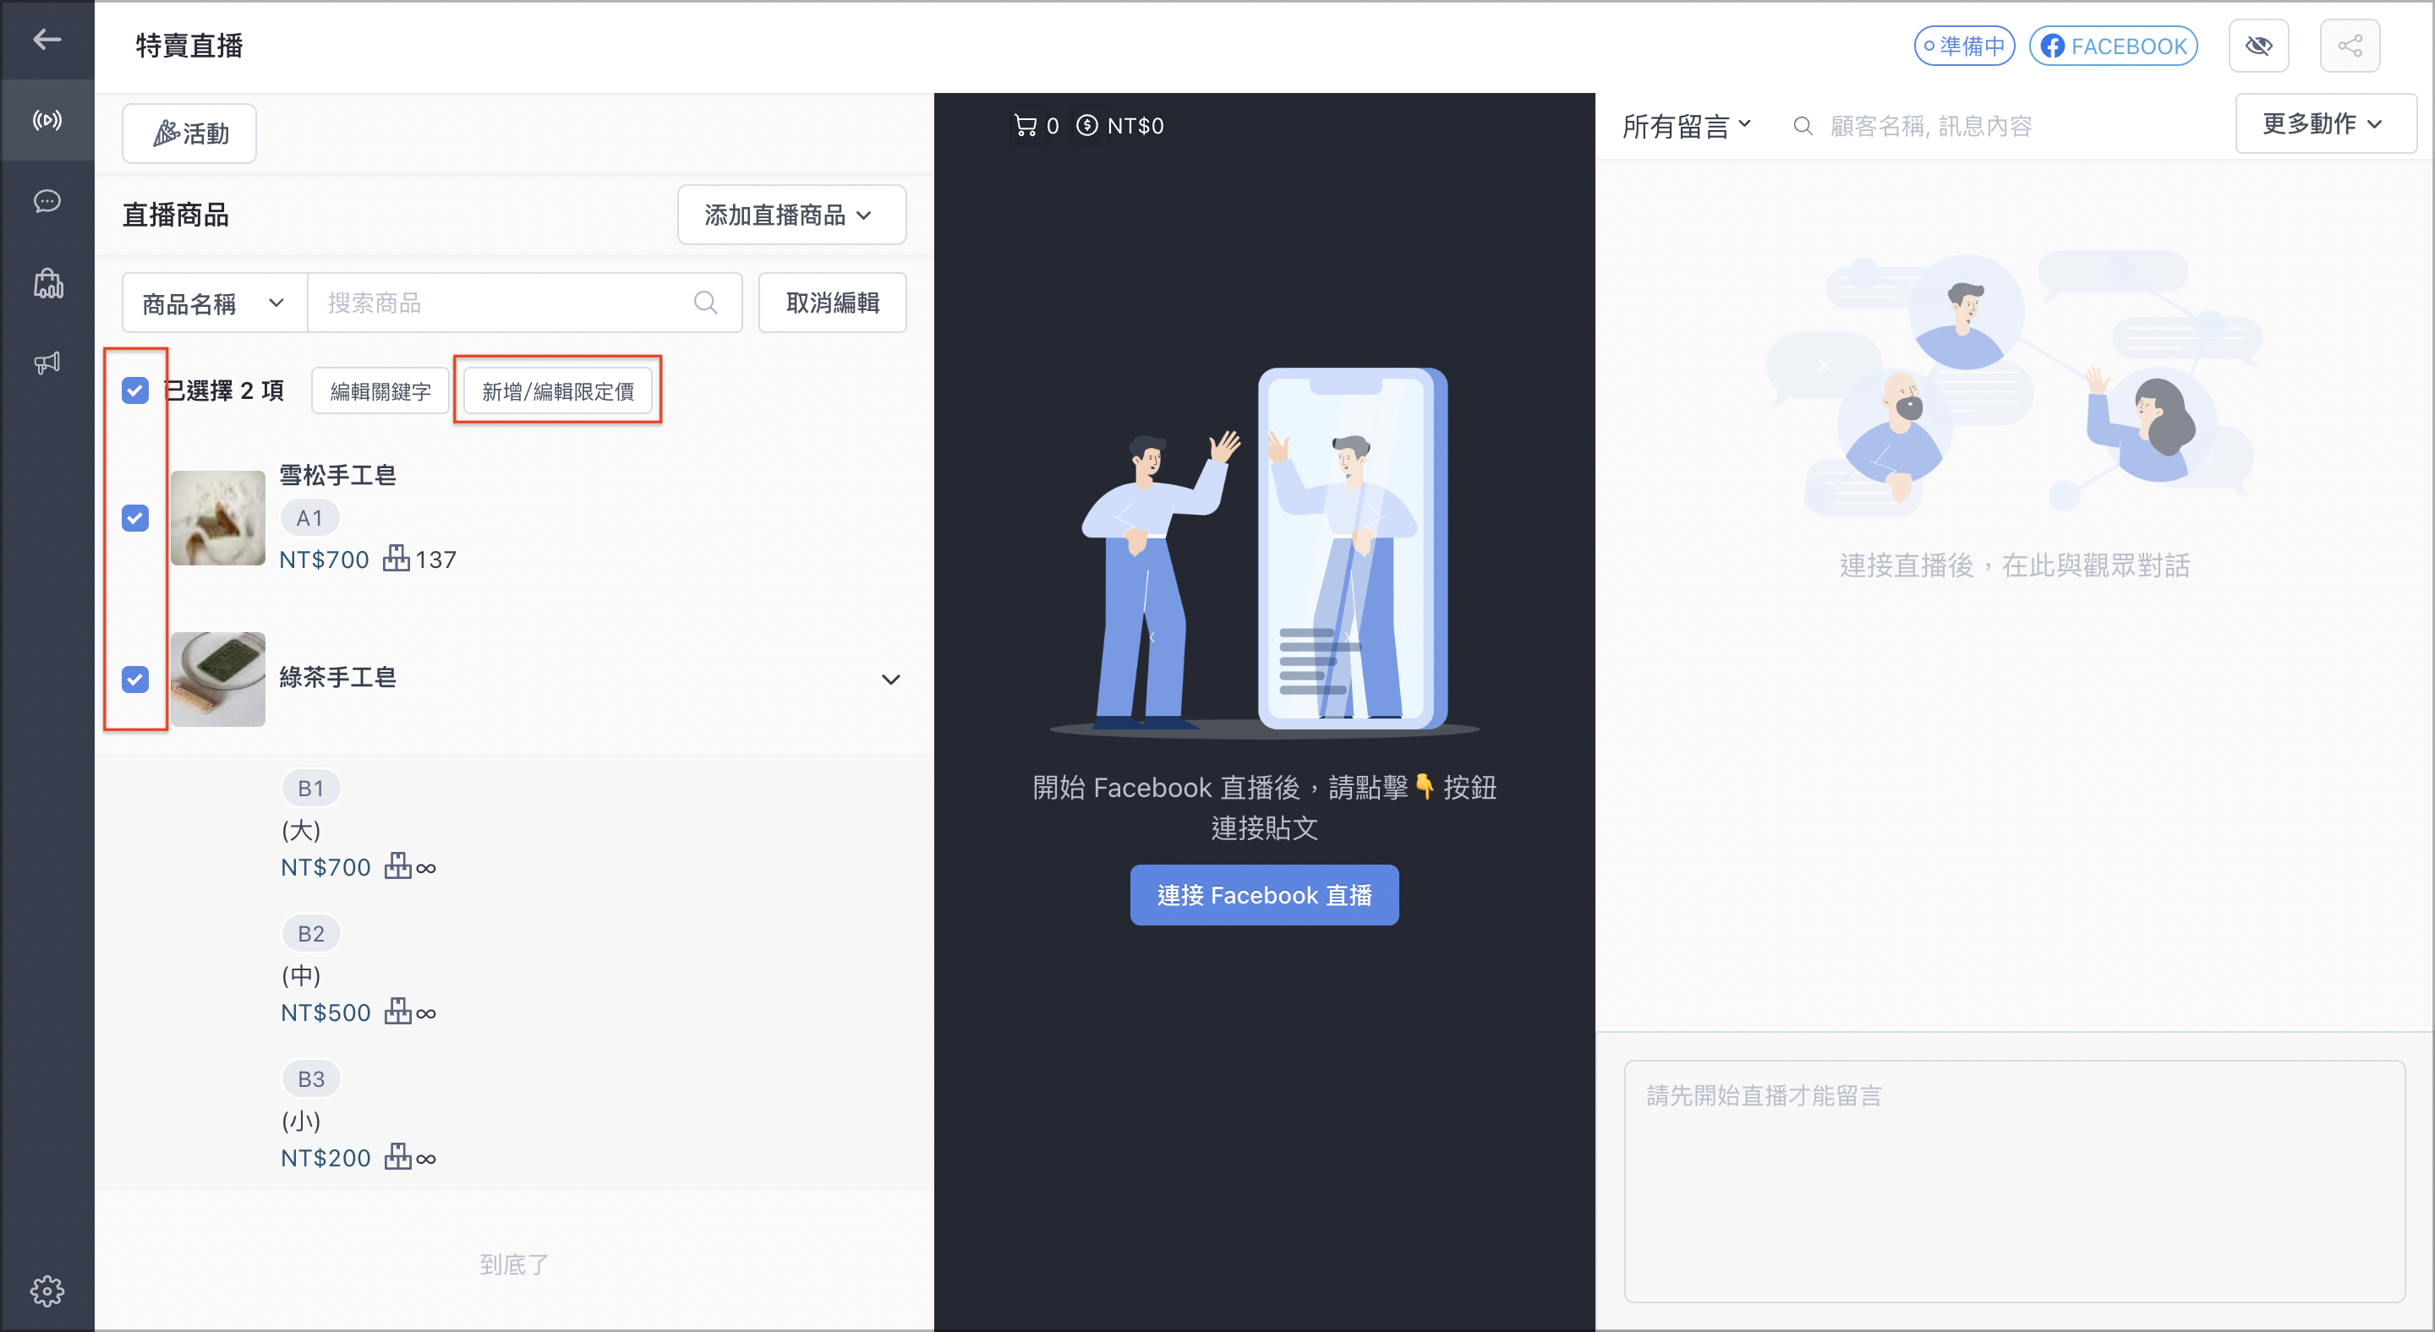Click the shopping cart count icon
Image resolution: width=2435 pixels, height=1332 pixels.
pyautogui.click(x=1026, y=126)
